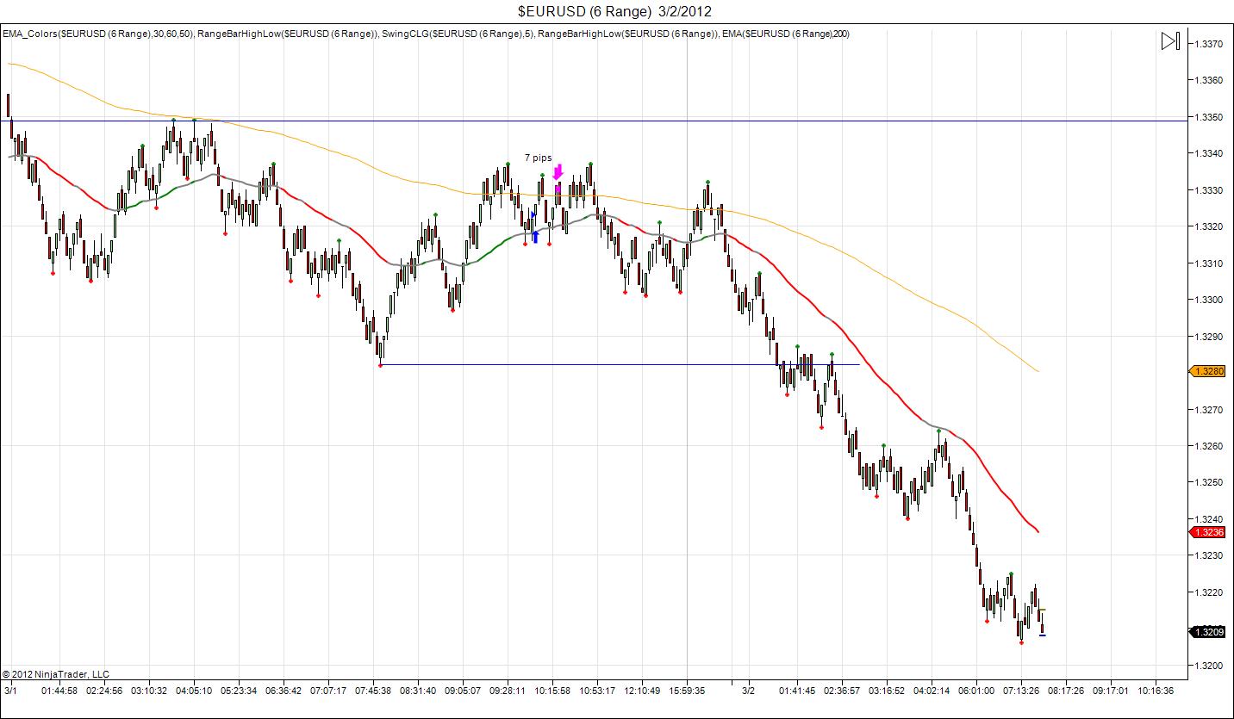Click the 02:24:56 time axis label

point(104,691)
